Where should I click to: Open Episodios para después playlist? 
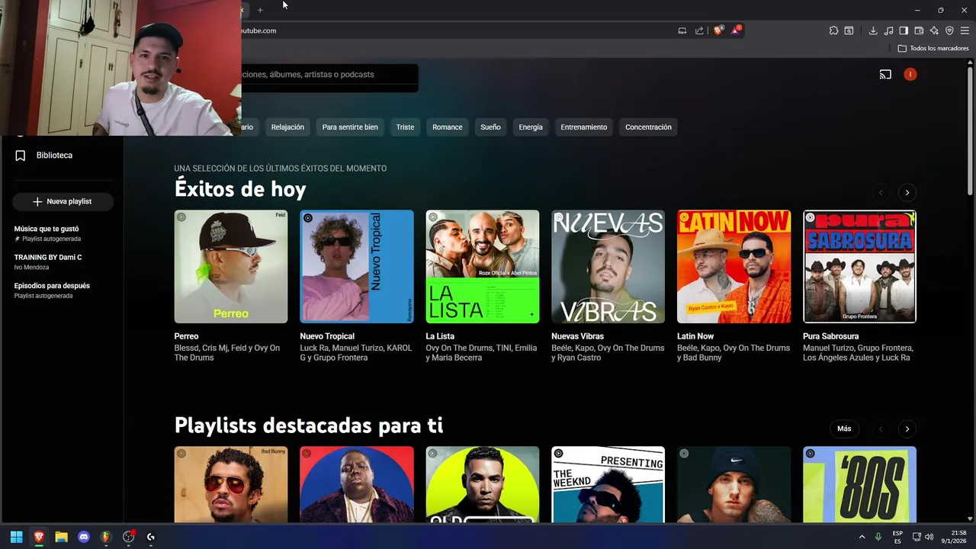coord(52,291)
